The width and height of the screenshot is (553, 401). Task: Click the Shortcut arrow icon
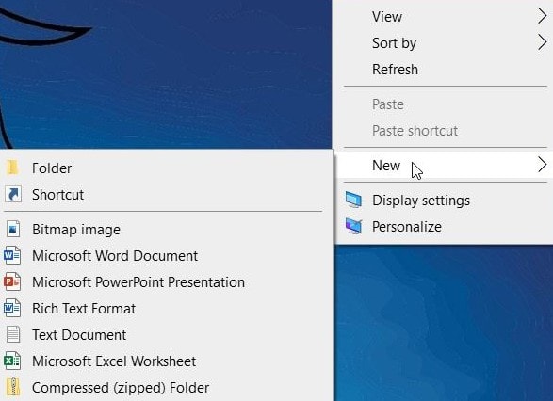coord(13,194)
